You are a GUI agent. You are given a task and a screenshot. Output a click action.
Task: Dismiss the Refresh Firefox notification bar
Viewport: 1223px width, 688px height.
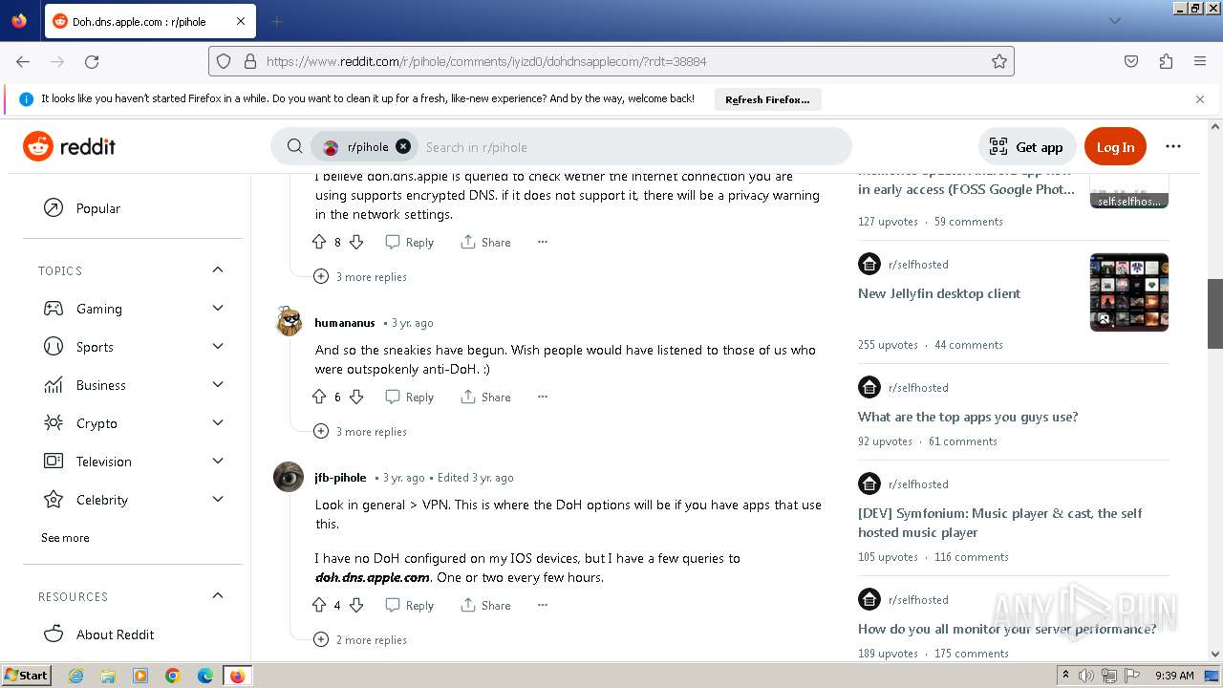pos(1200,99)
